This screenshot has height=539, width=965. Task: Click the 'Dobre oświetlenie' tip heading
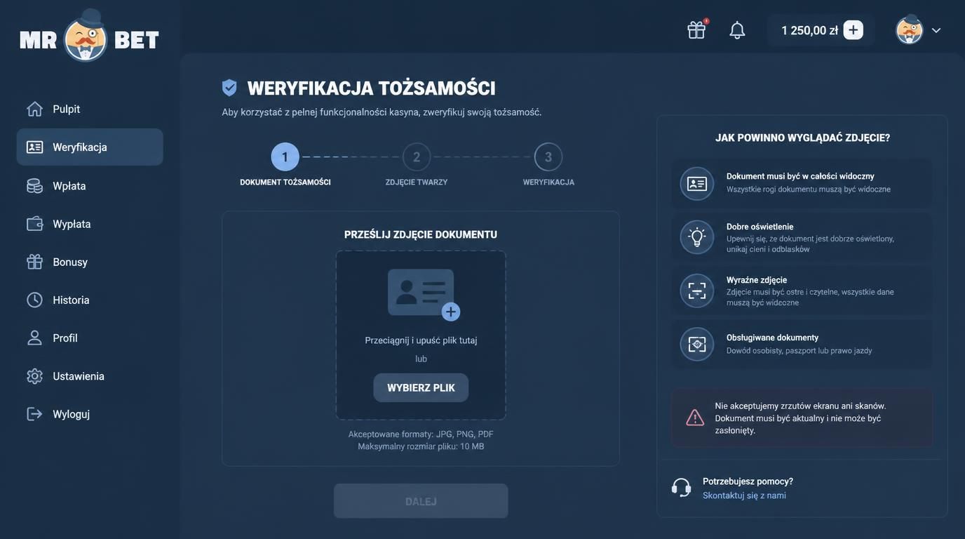click(760, 227)
